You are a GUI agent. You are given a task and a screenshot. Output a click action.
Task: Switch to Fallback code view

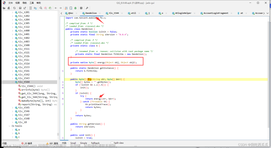click(x=95, y=143)
